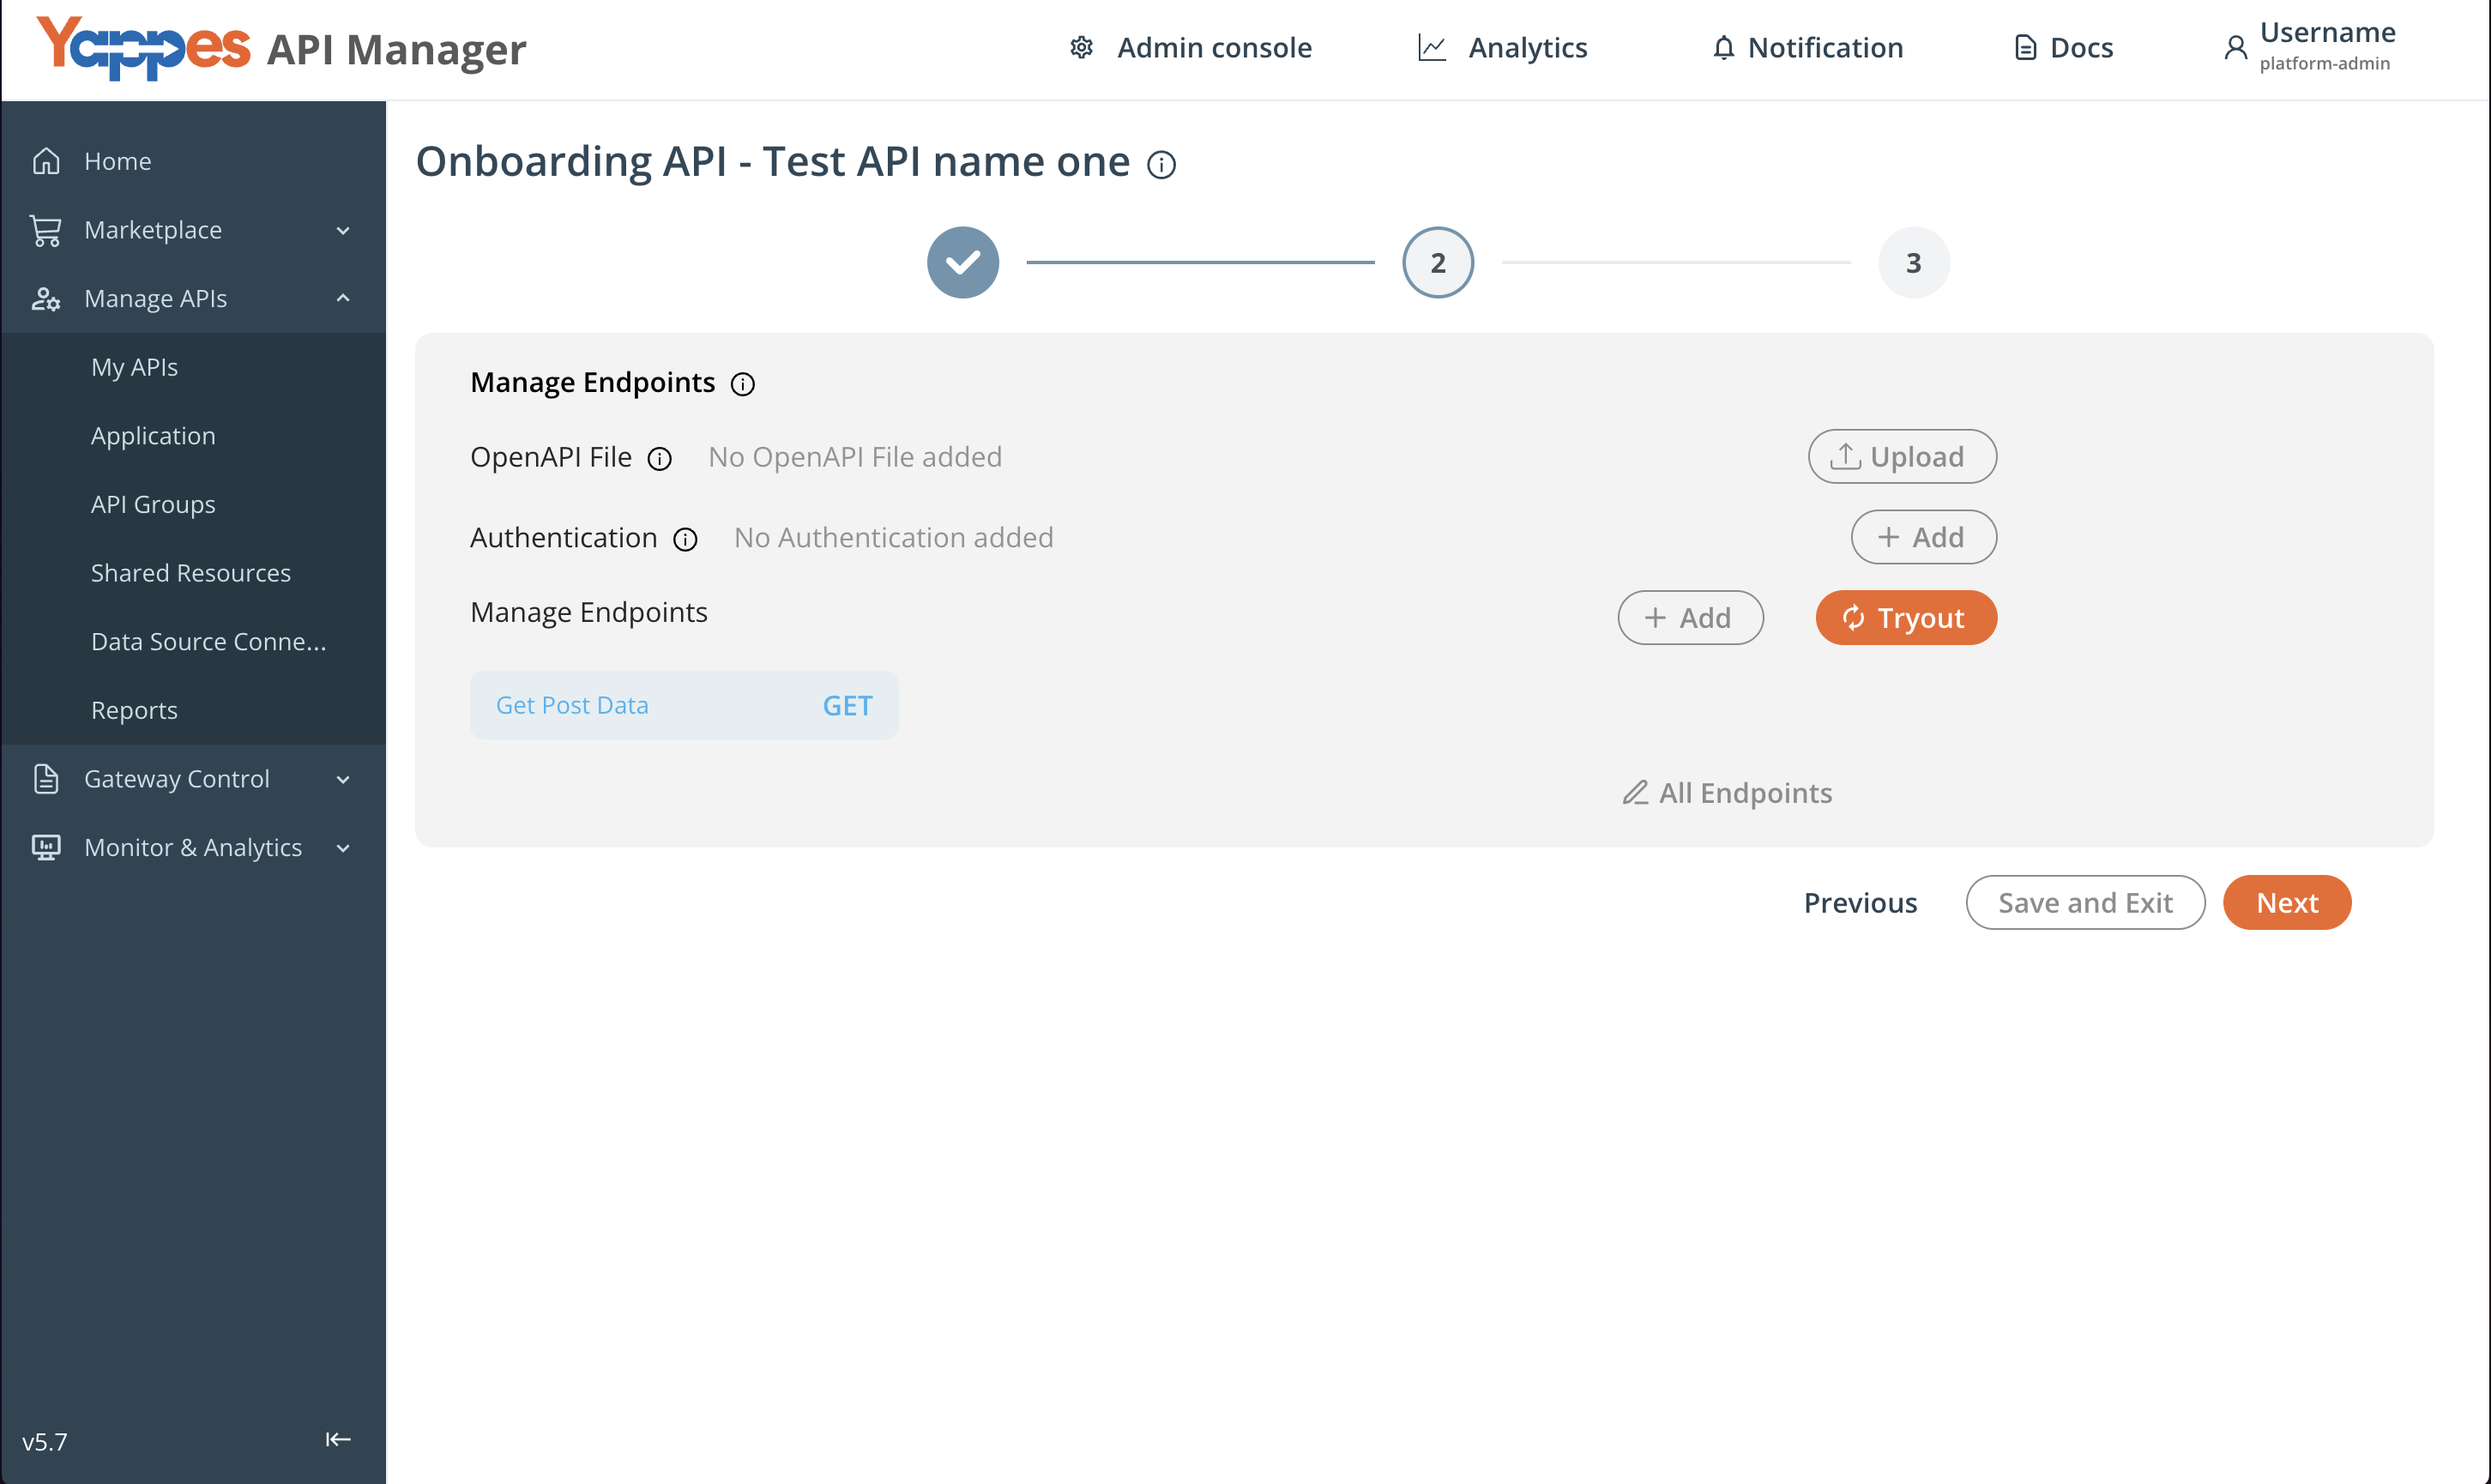
Task: Proceed with the Next button
Action: coord(2287,902)
